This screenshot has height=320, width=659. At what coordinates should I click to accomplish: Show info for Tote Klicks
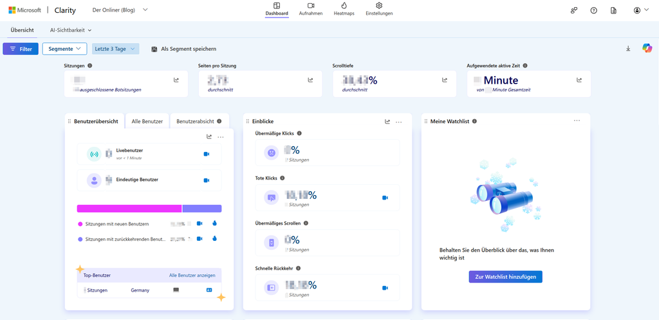[x=282, y=178]
